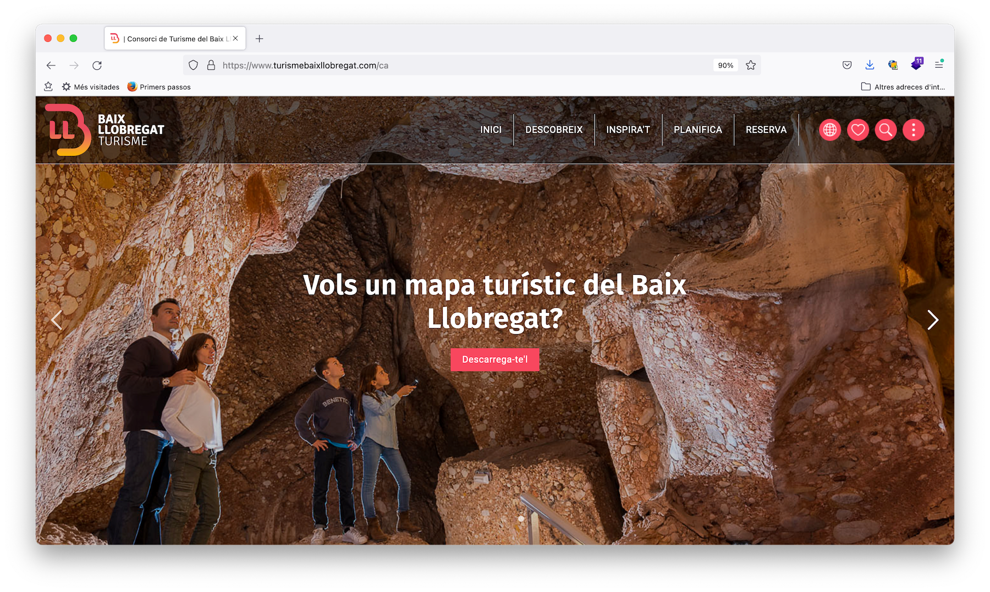Open the language globe icon
The height and width of the screenshot is (592, 990).
point(830,130)
